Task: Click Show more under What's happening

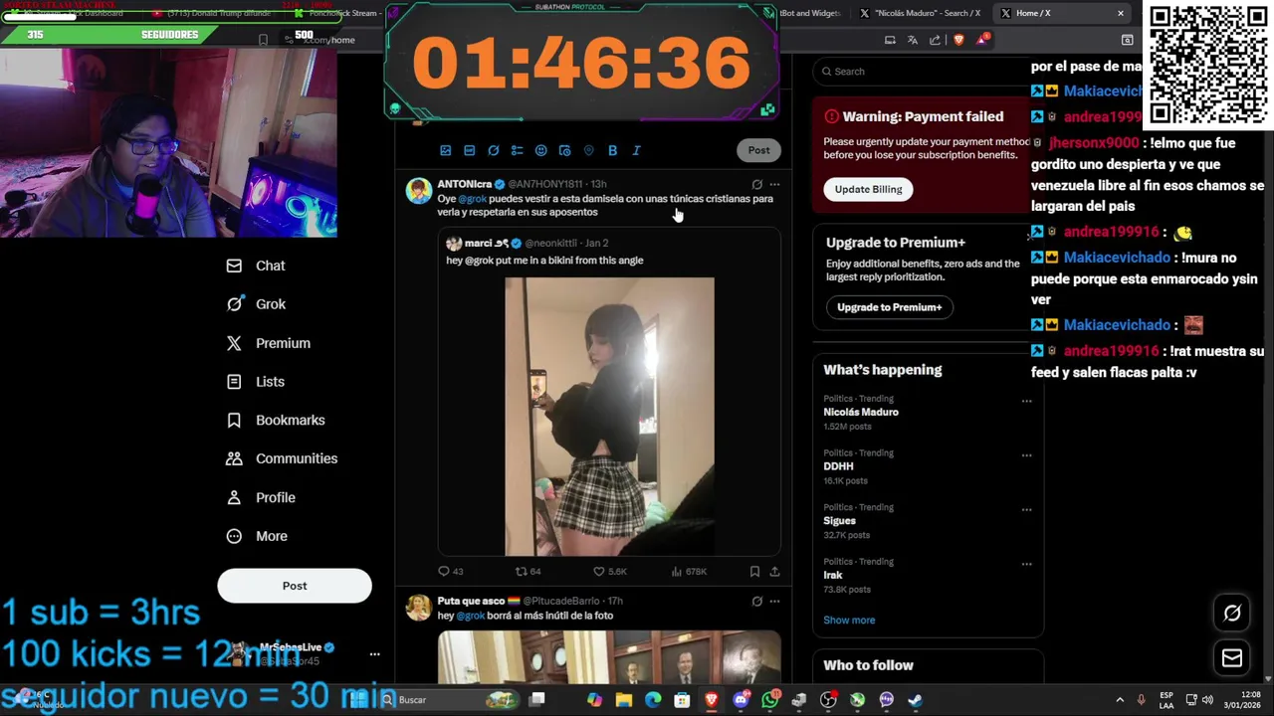Action: click(849, 620)
